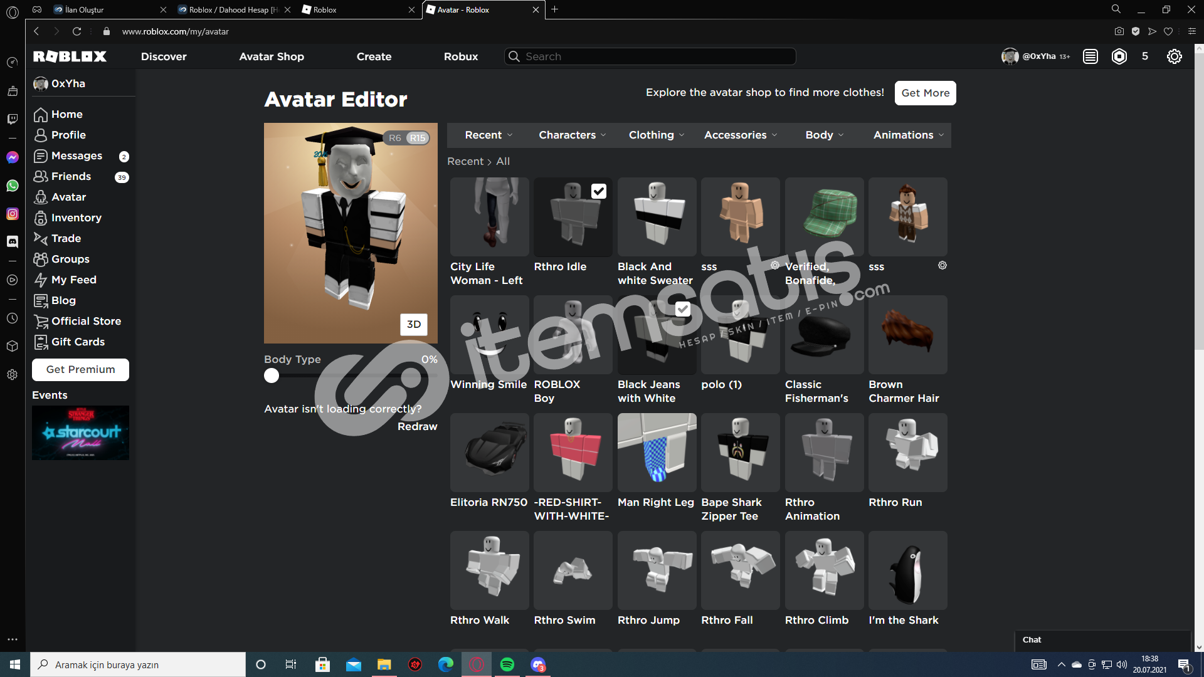The width and height of the screenshot is (1204, 677).
Task: Open the Starcourt Mall event thumbnail
Action: (x=80, y=433)
